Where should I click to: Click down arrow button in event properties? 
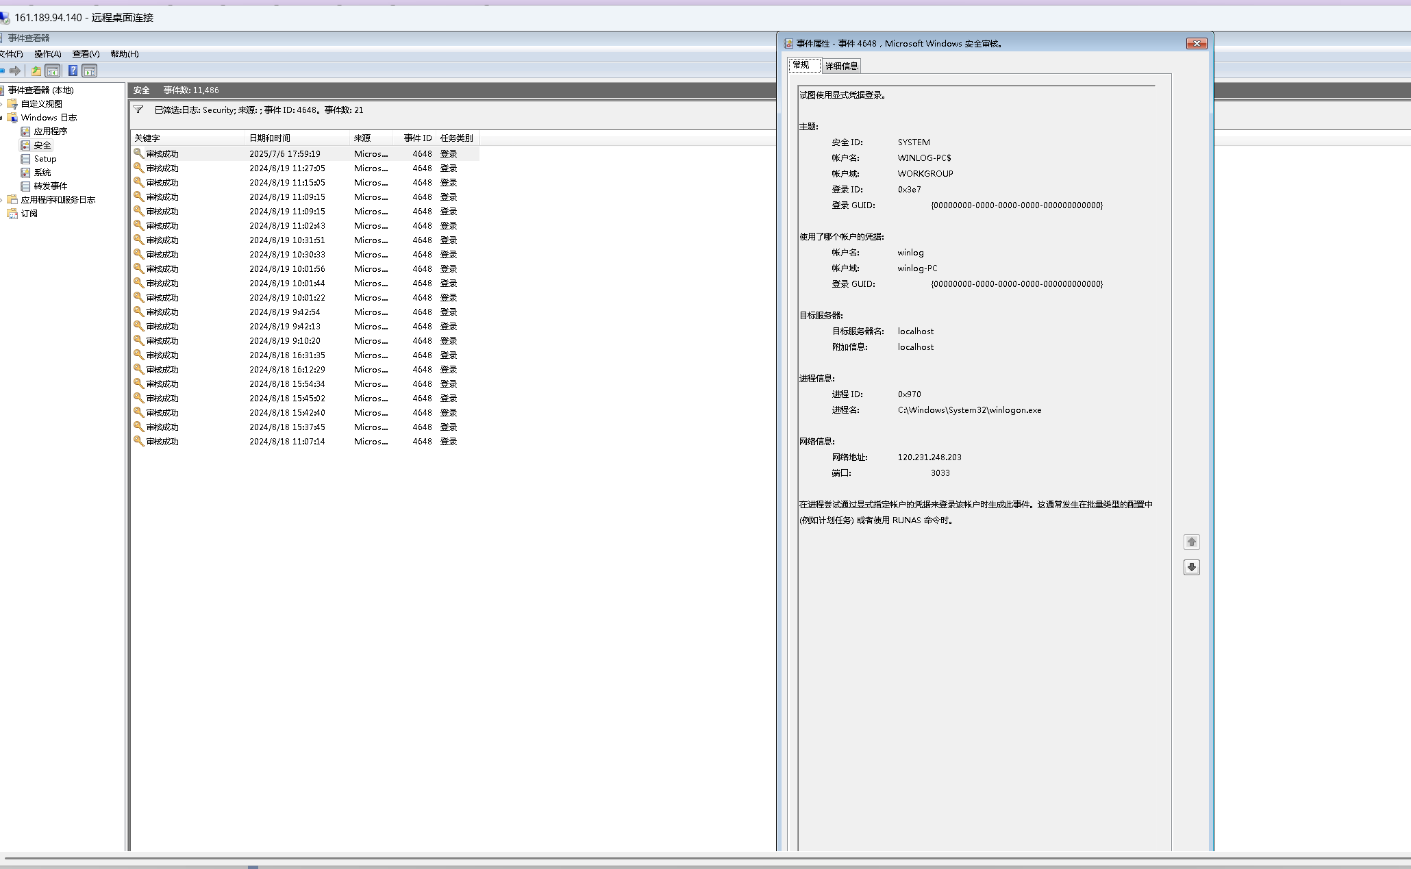pos(1191,567)
